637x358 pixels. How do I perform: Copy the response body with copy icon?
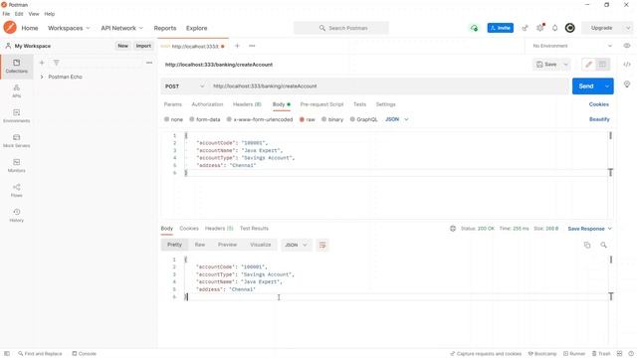[x=587, y=245]
